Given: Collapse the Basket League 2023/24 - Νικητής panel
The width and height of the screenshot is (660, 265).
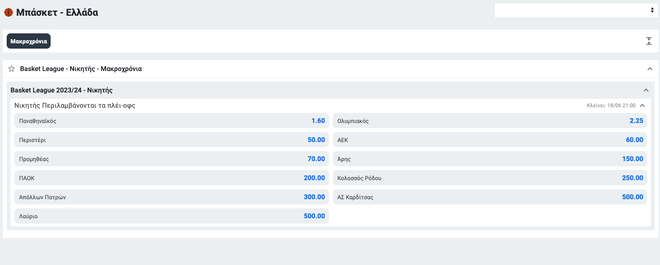Looking at the screenshot, I should coord(646,90).
